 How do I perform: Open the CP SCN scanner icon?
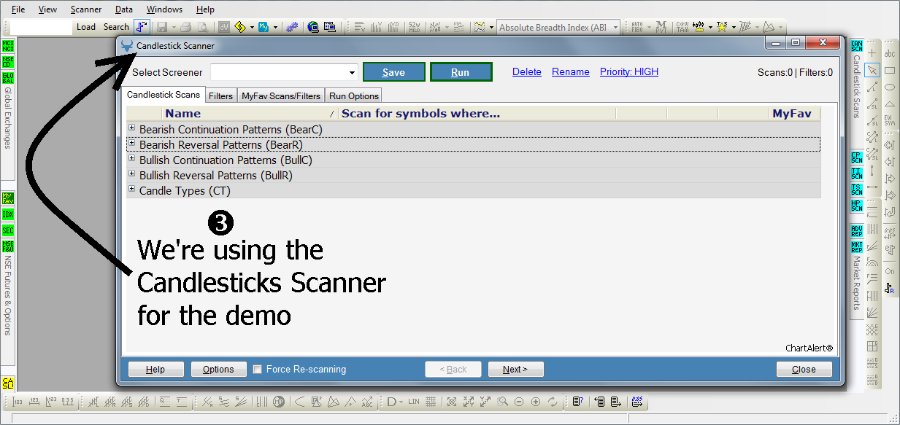856,157
